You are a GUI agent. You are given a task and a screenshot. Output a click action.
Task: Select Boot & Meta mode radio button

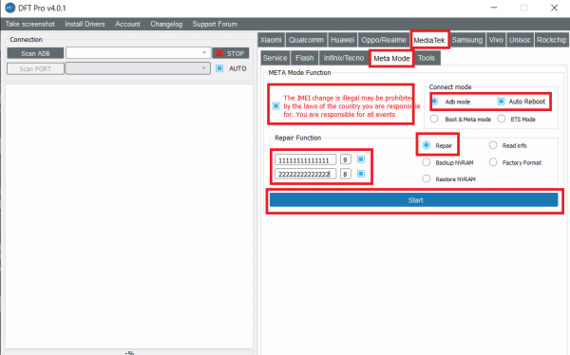click(x=434, y=119)
